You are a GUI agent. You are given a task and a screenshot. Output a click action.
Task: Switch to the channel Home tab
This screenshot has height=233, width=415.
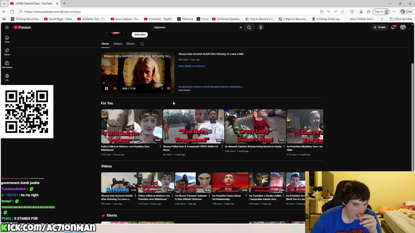point(105,44)
